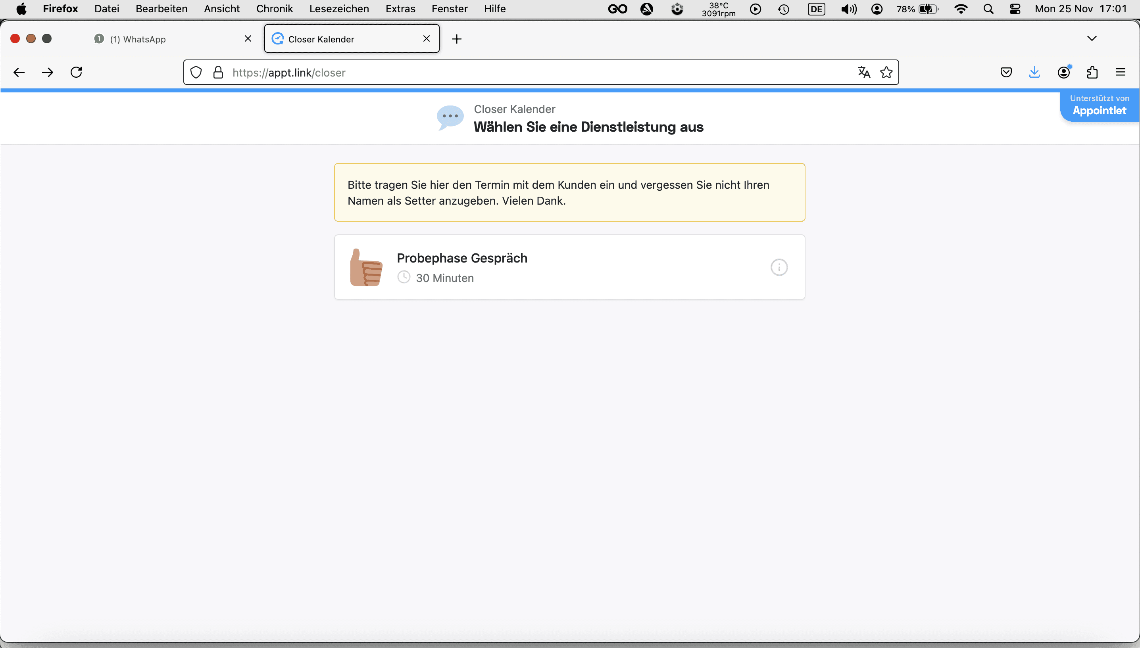Switch to the WhatsApp tab
1140x648 pixels.
click(x=169, y=39)
